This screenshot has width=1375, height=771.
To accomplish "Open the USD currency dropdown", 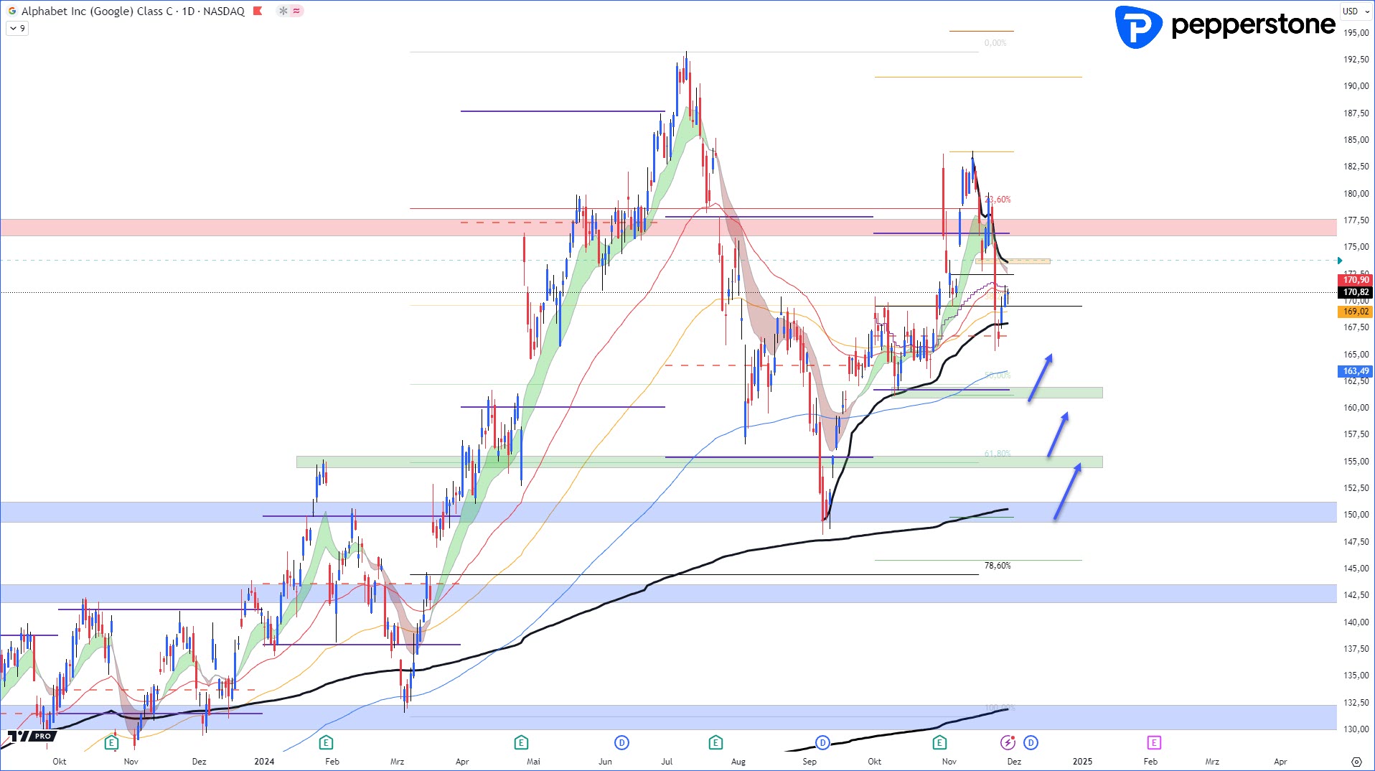I will (1356, 11).
